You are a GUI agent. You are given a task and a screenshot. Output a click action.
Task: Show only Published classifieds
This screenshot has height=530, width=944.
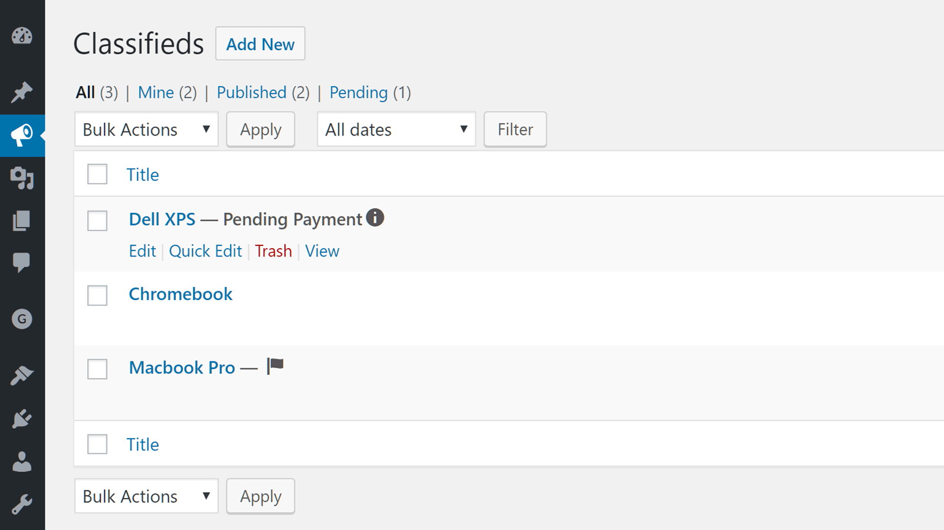pos(251,93)
